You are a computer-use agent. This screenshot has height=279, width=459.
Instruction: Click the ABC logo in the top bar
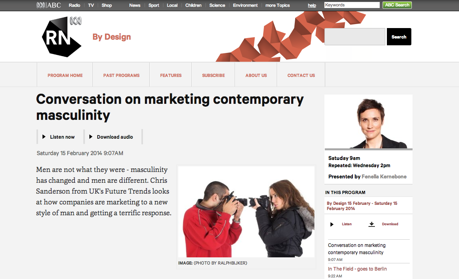click(48, 5)
